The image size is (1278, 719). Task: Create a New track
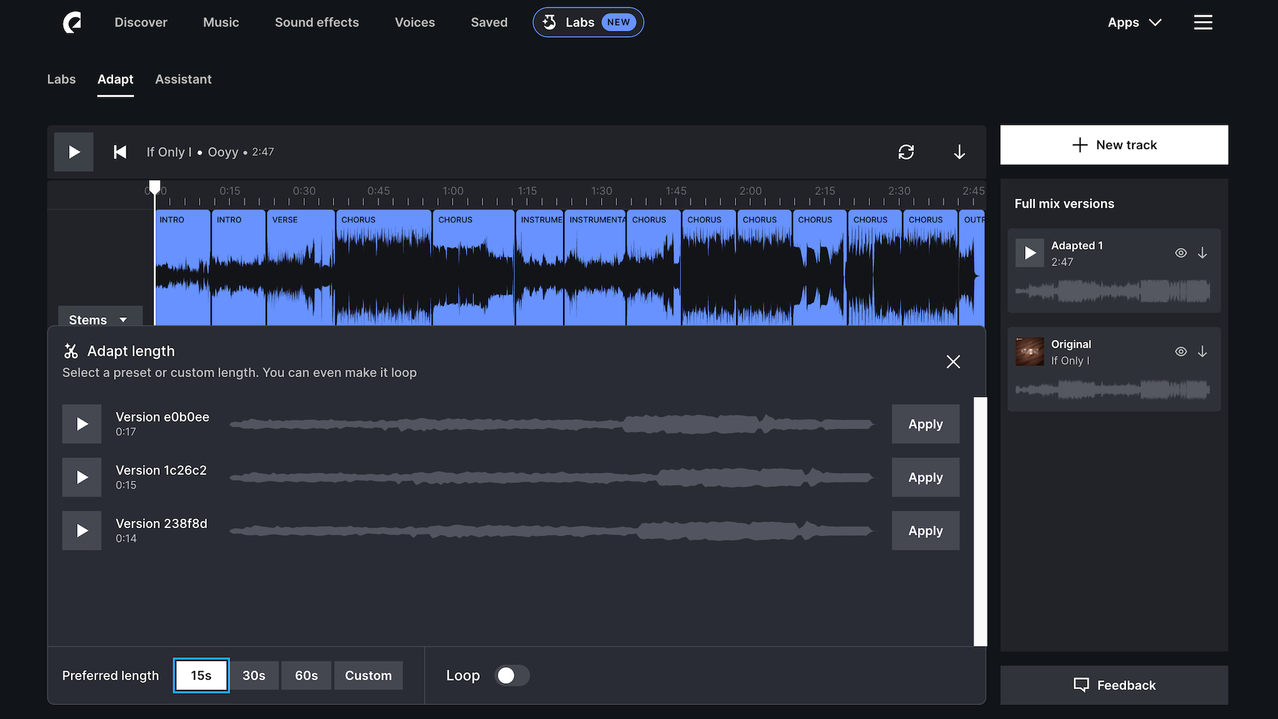[x=1114, y=144]
